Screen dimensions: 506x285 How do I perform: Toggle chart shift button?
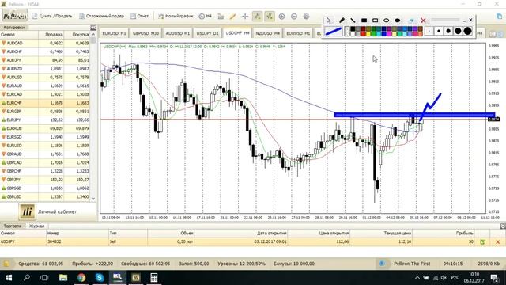point(270,16)
